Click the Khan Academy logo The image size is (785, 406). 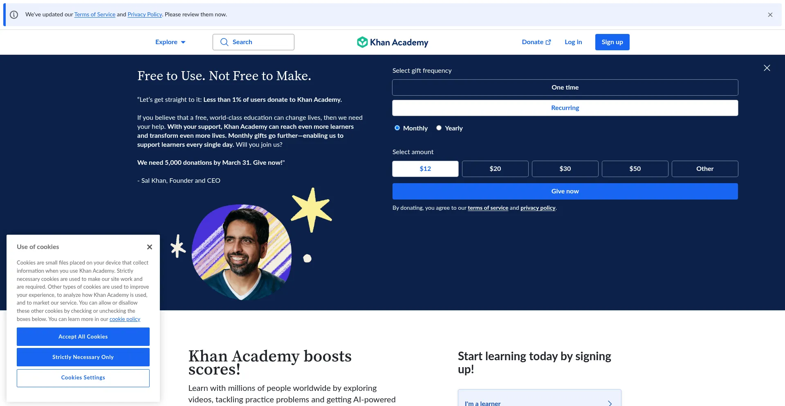pyautogui.click(x=392, y=42)
